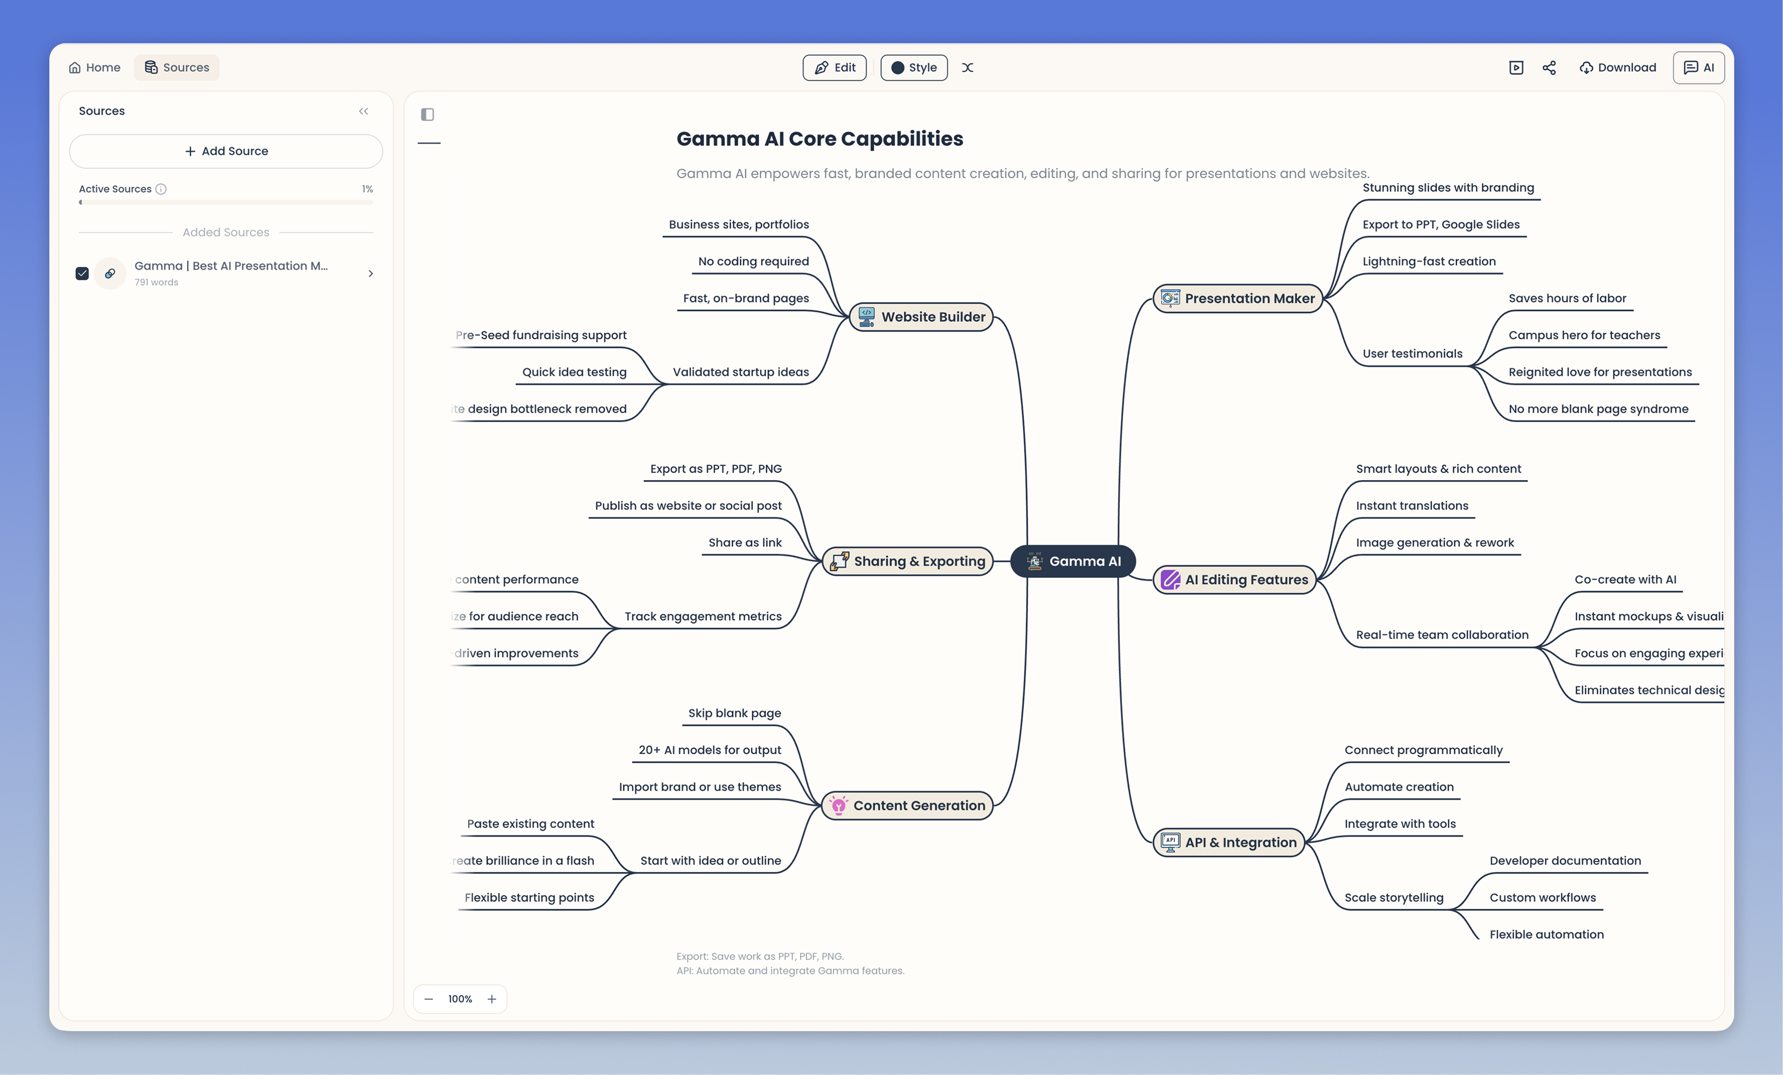Image resolution: width=1783 pixels, height=1075 pixels.
Task: Click the slideshow playback icon
Action: coord(1516,67)
